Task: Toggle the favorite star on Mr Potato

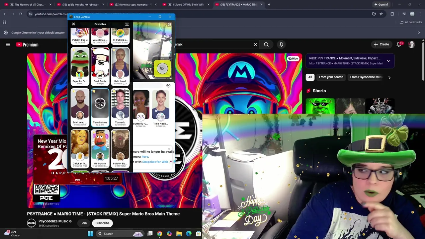Action: (x=94, y=133)
